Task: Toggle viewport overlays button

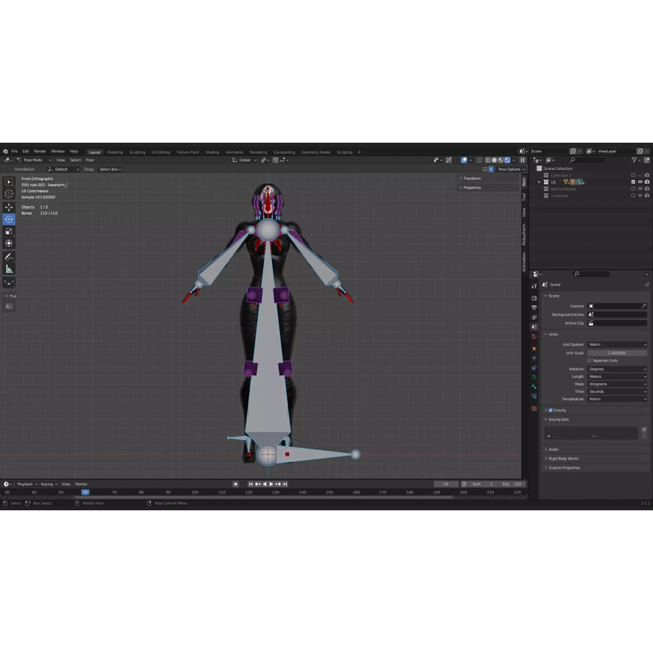Action: pos(464,160)
